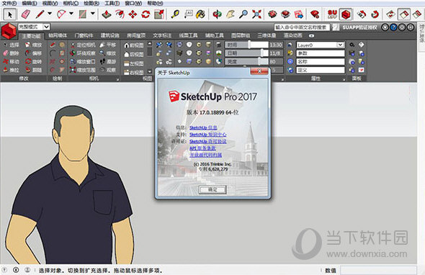
Task: Choose the magnifier Zoom tool in top toolbar
Action: (243, 14)
